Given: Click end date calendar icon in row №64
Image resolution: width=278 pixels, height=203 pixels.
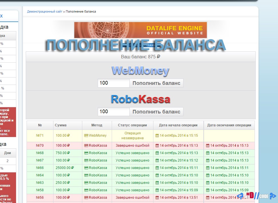Looking at the screenshot, I should pyautogui.click(x=208, y=175).
